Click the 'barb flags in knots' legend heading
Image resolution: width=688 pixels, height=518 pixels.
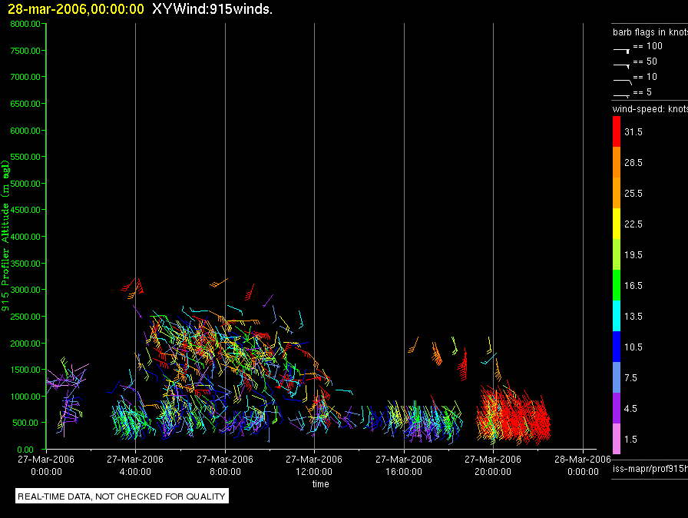[x=650, y=32]
